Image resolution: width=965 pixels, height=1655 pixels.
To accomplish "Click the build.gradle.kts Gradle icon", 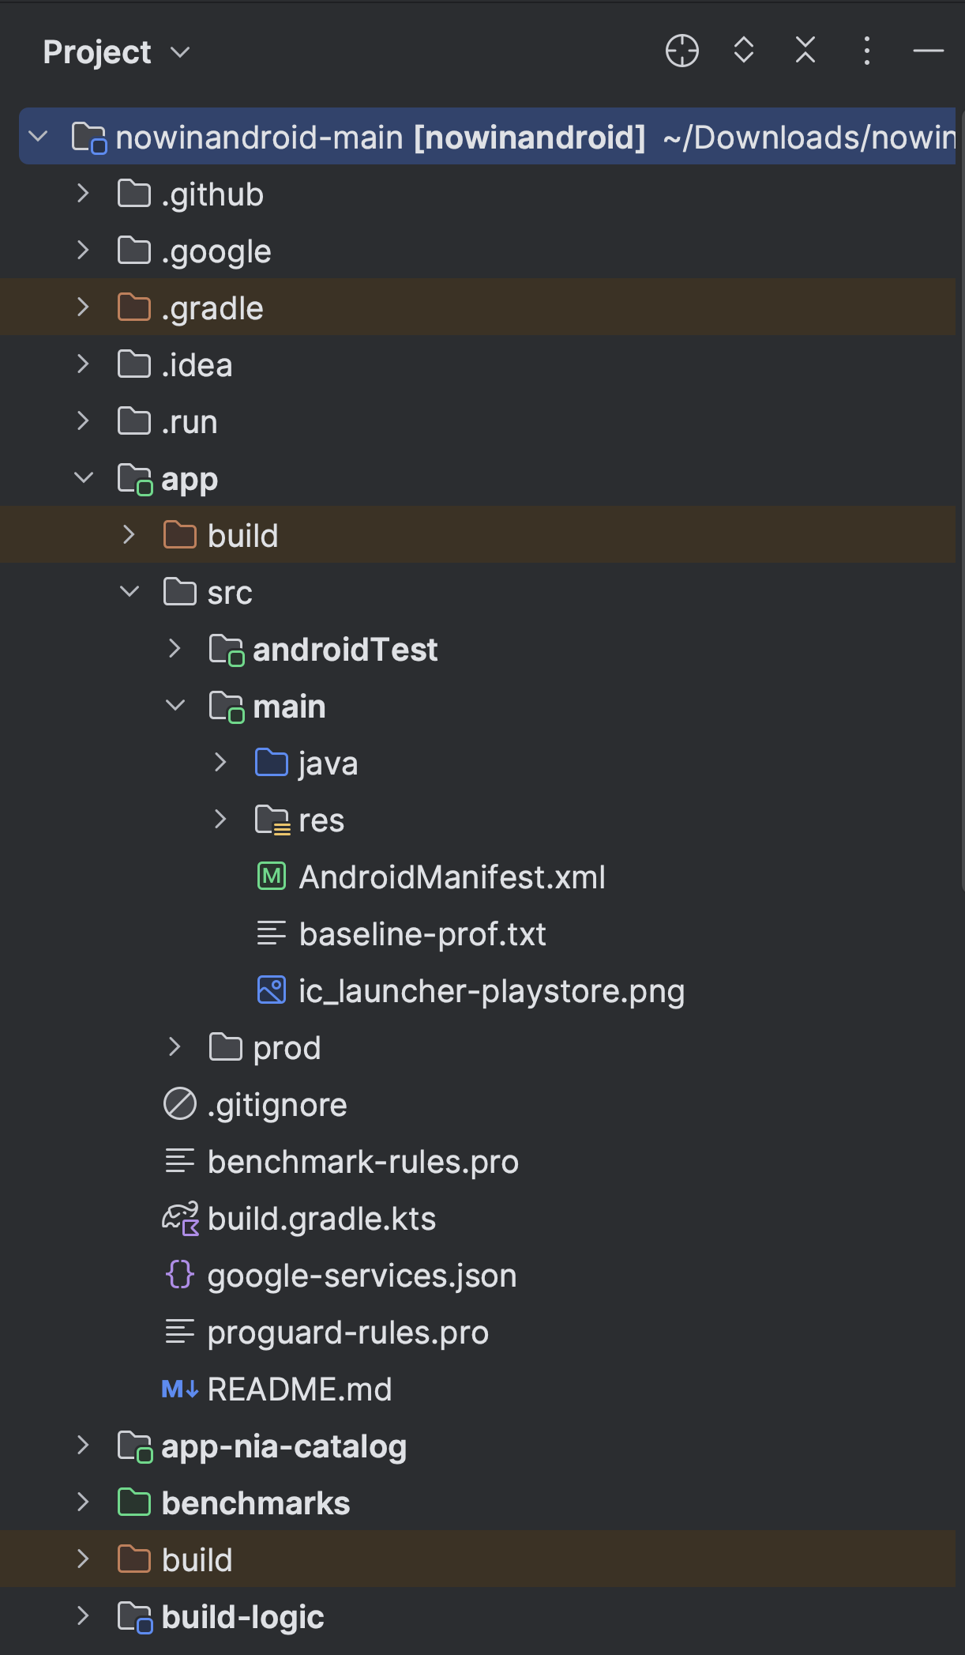I will click(180, 1219).
